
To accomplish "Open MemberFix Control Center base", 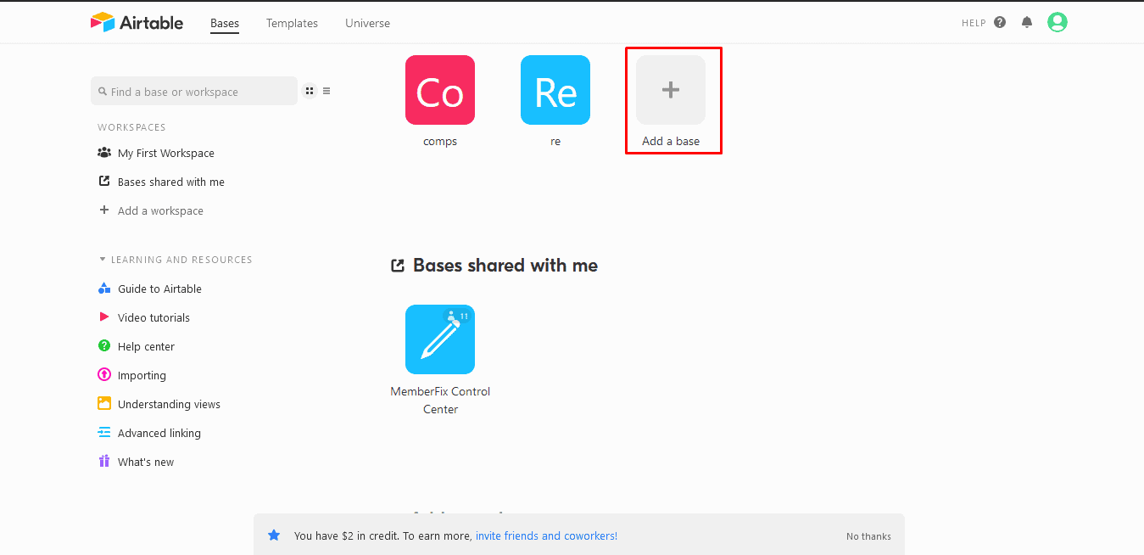I will 439,340.
